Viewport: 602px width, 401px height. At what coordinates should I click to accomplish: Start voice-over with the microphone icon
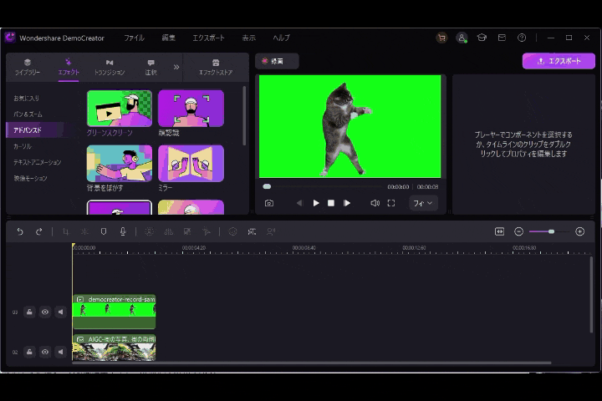(123, 231)
